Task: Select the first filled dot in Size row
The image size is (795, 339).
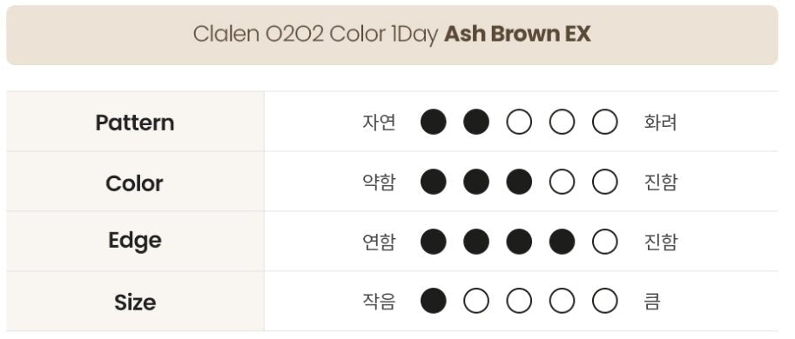Action: coord(434,301)
